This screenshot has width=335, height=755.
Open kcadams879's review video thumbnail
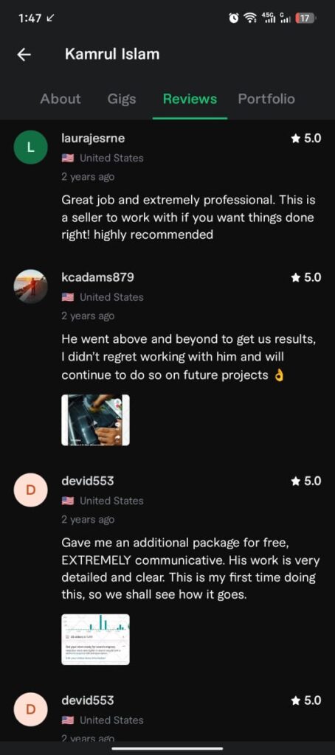(x=95, y=420)
